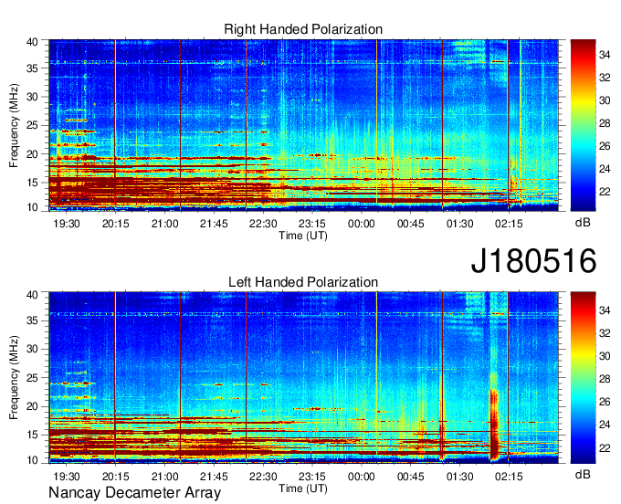The width and height of the screenshot is (621, 504).
Task: Click the 40 MHz tick on Left Handed plot
Action: click(32, 295)
